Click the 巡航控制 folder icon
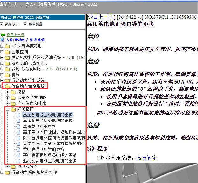Image resolution: width=198 pixels, height=183 pixels. coord(7,52)
